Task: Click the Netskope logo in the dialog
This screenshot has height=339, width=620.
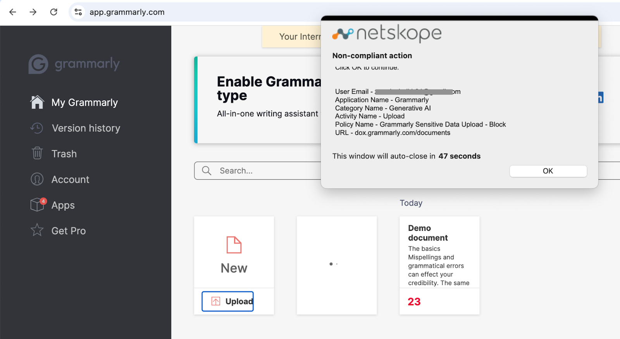Action: coord(387,34)
